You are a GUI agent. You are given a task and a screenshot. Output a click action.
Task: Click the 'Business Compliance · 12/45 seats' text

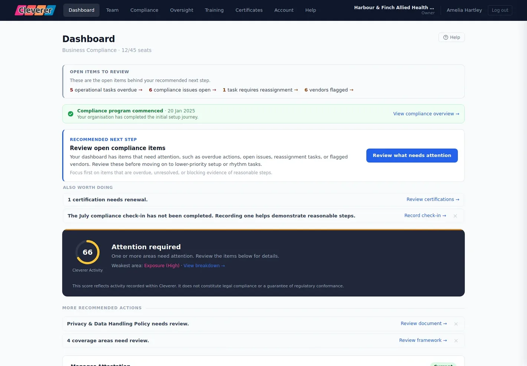(x=107, y=50)
